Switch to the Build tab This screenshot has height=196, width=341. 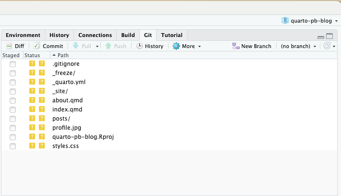point(128,35)
